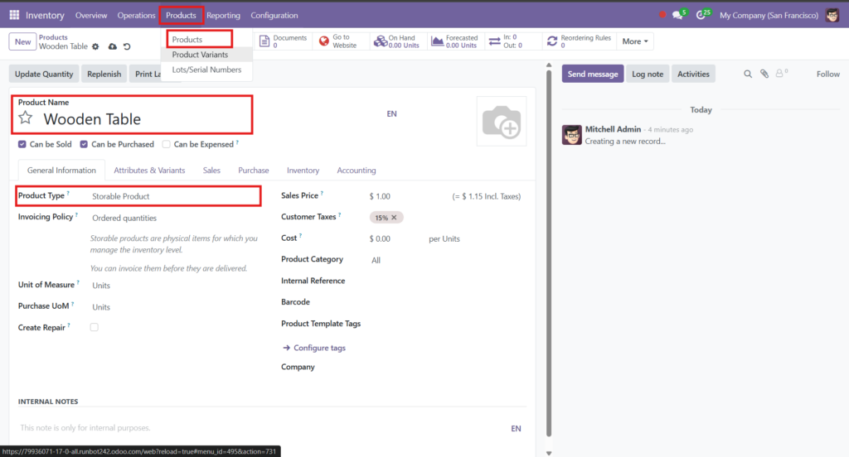This screenshot has width=849, height=457.
Task: Click Activities button in chatter
Action: (693, 74)
